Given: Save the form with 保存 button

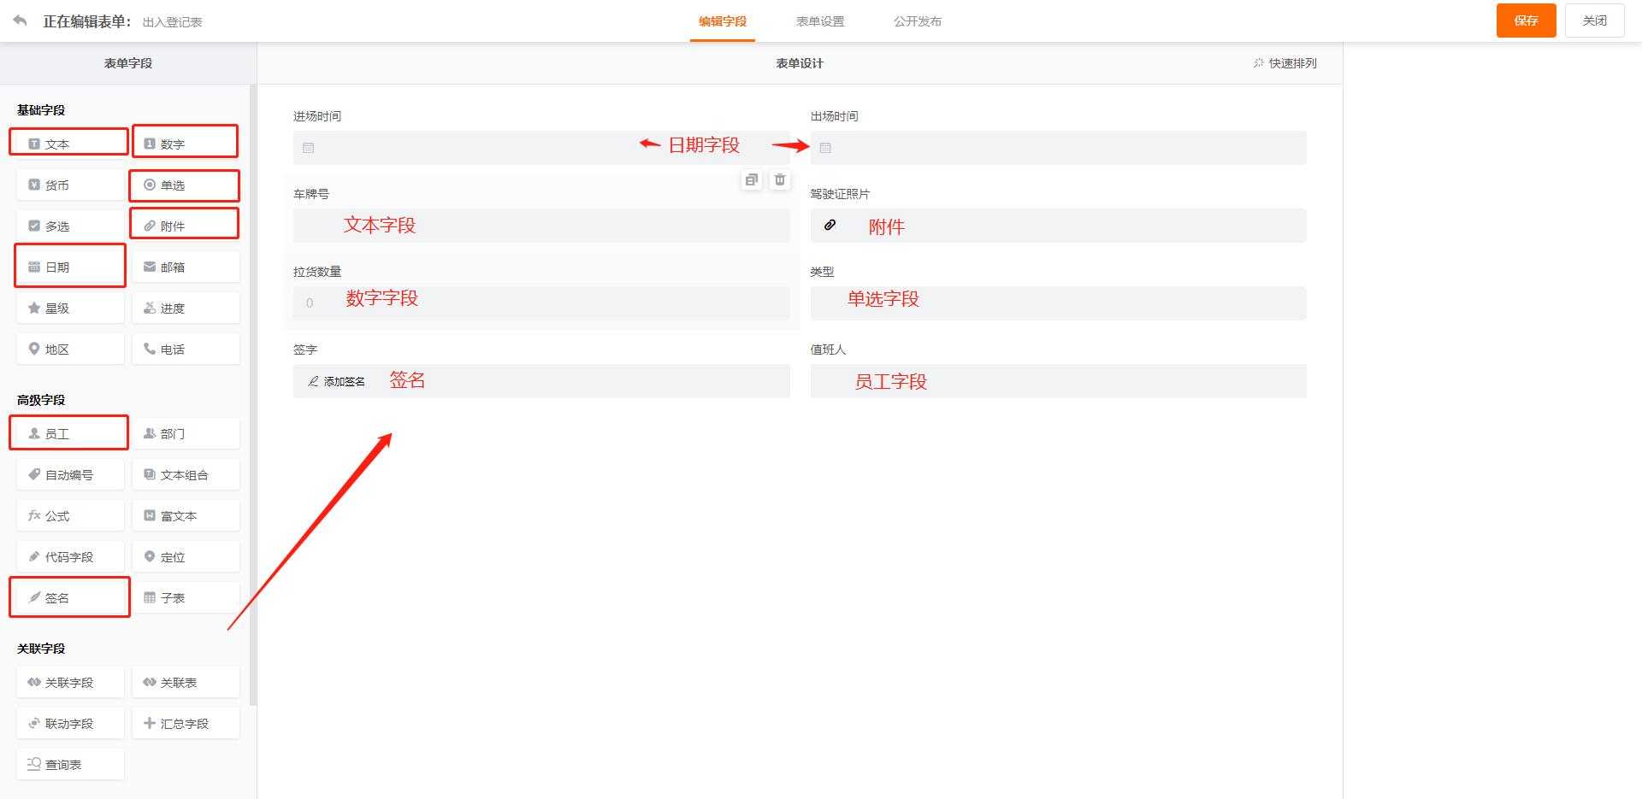Looking at the screenshot, I should pyautogui.click(x=1526, y=20).
